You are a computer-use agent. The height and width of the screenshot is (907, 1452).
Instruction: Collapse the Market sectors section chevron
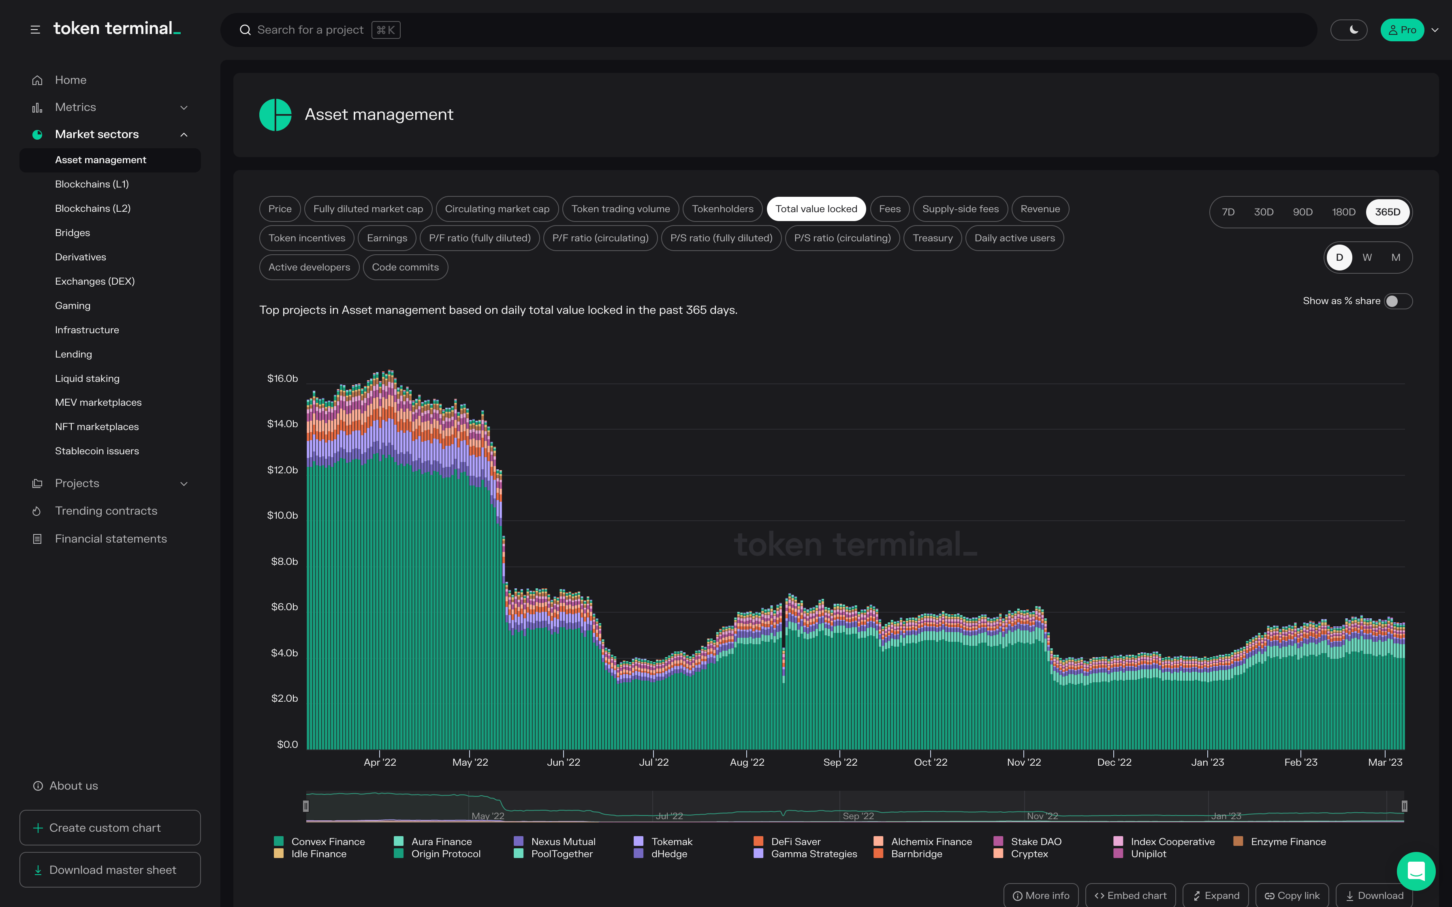pos(184,134)
